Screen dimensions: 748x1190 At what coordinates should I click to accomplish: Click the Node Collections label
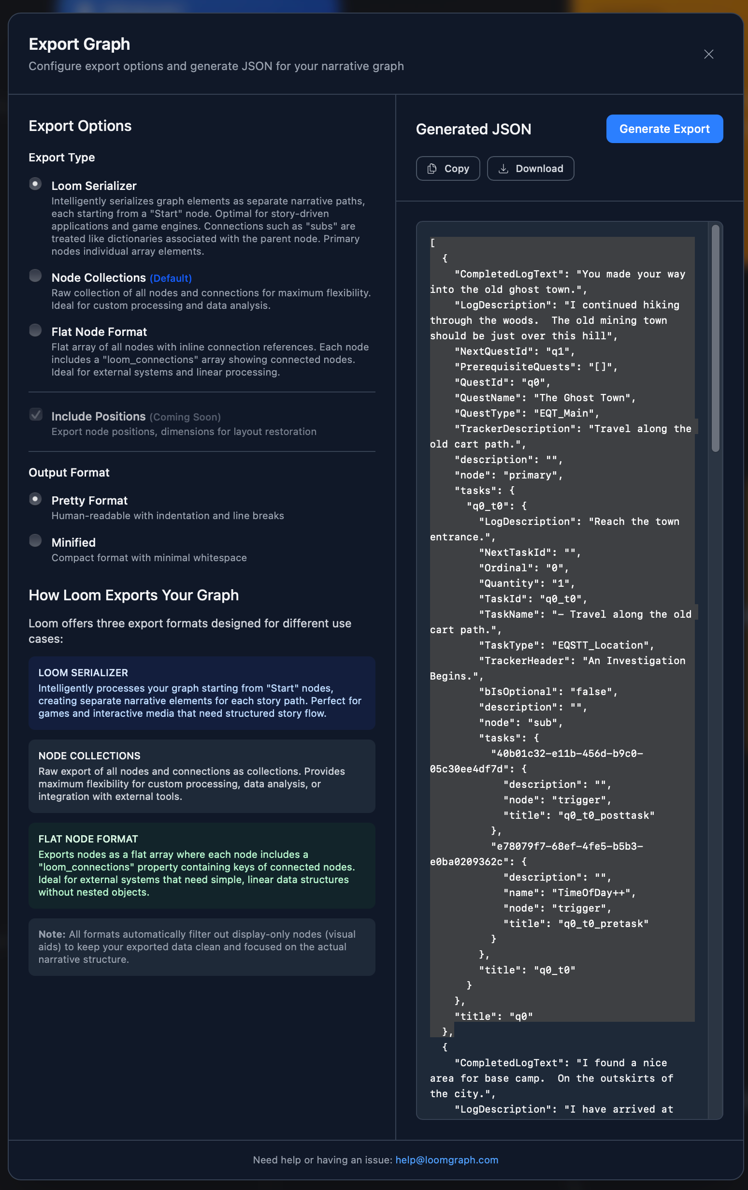(98, 278)
